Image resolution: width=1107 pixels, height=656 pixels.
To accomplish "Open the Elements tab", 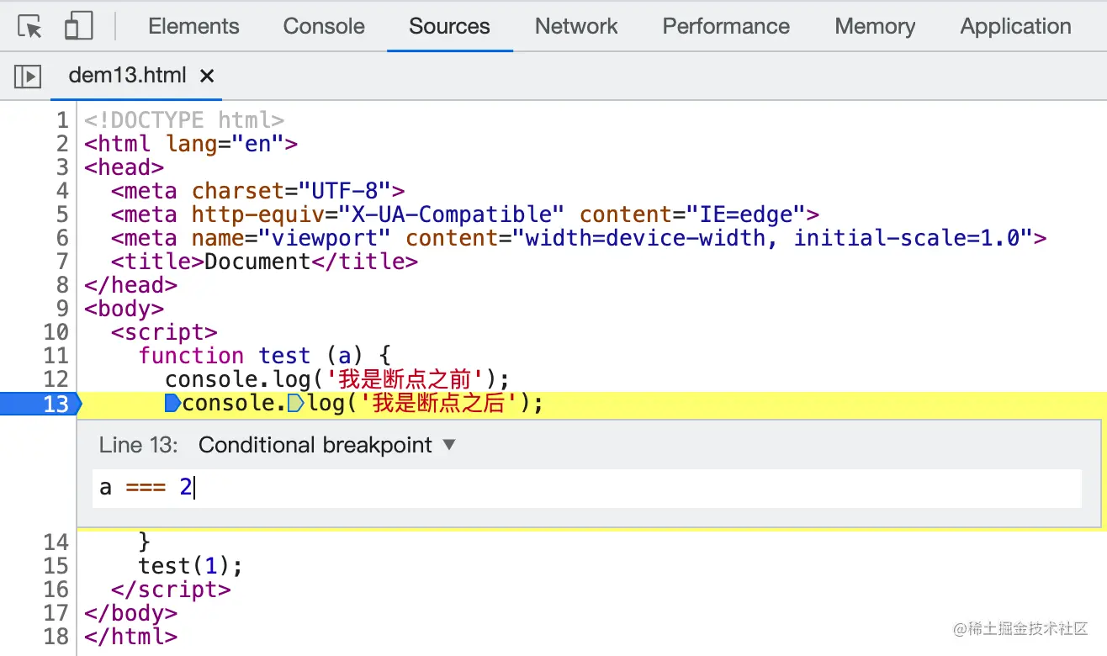I will coord(193,26).
